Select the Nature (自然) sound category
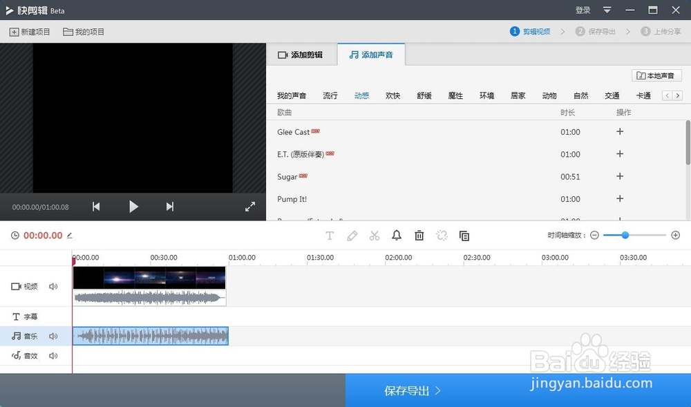Screen dimensions: 691x407 point(581,95)
